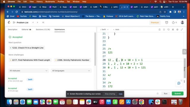Expand the All statuses filter
The width and height of the screenshot is (190, 107).
pos(28,71)
